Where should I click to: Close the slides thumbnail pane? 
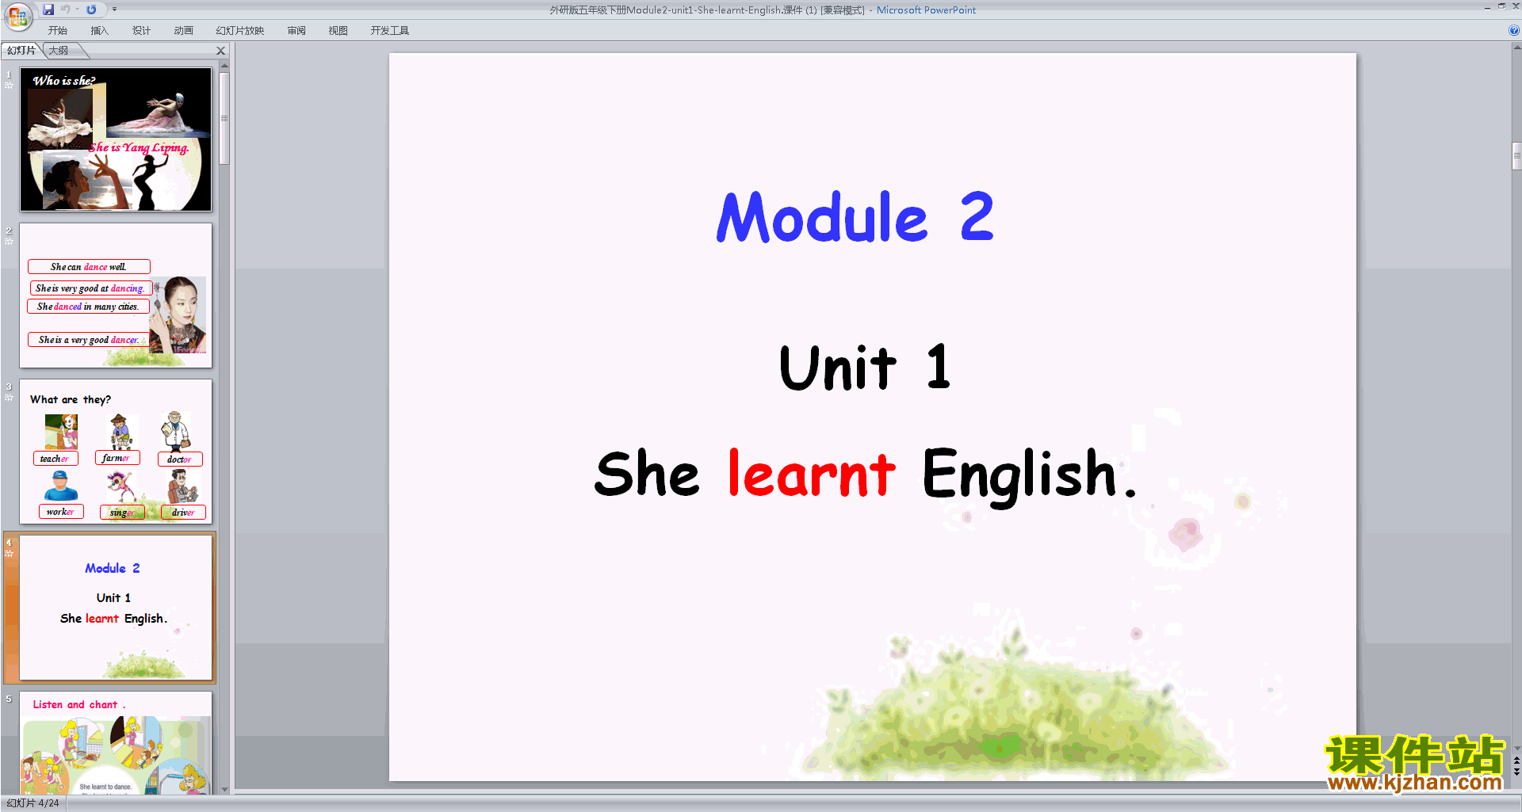click(220, 51)
